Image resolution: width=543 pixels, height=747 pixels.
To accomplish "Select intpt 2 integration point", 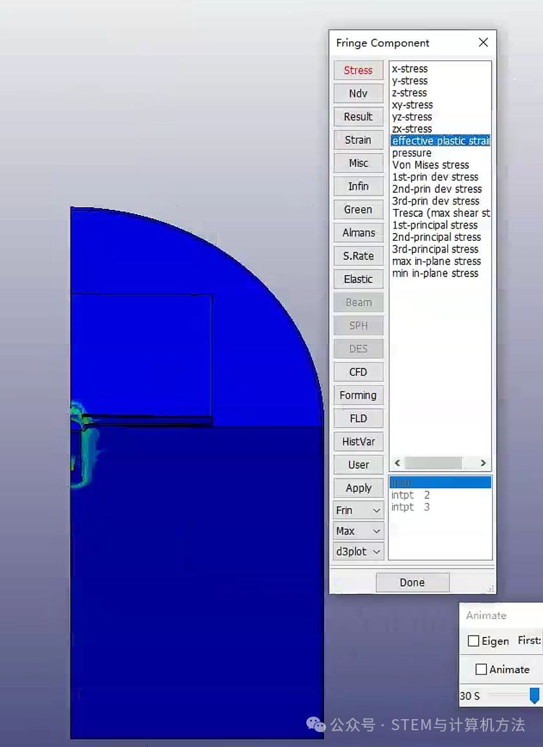I will point(410,495).
